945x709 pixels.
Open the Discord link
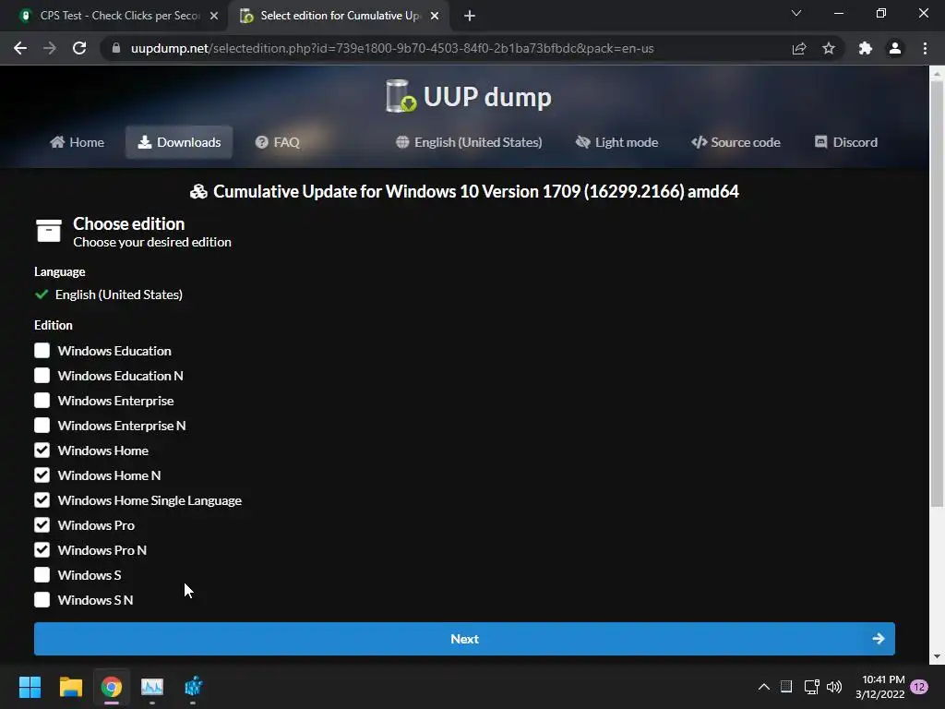pyautogui.click(x=846, y=142)
